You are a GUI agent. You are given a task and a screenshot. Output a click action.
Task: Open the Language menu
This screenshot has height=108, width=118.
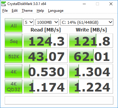(56, 11)
